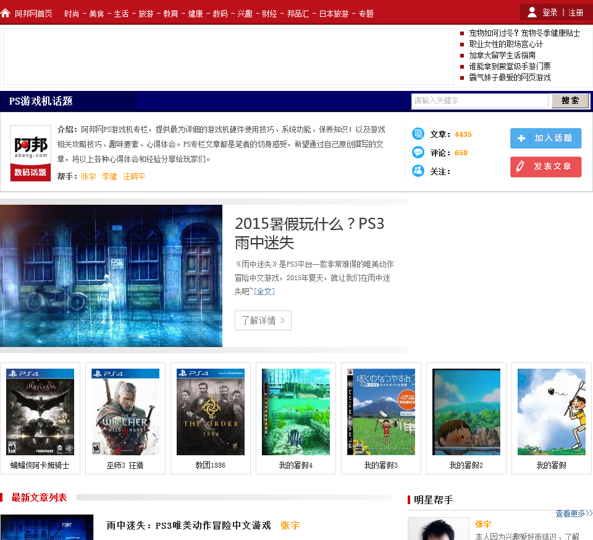Image resolution: width=593 pixels, height=540 pixels.
Task: Open the 宠物如何过冬 article link
Action: pos(524,33)
